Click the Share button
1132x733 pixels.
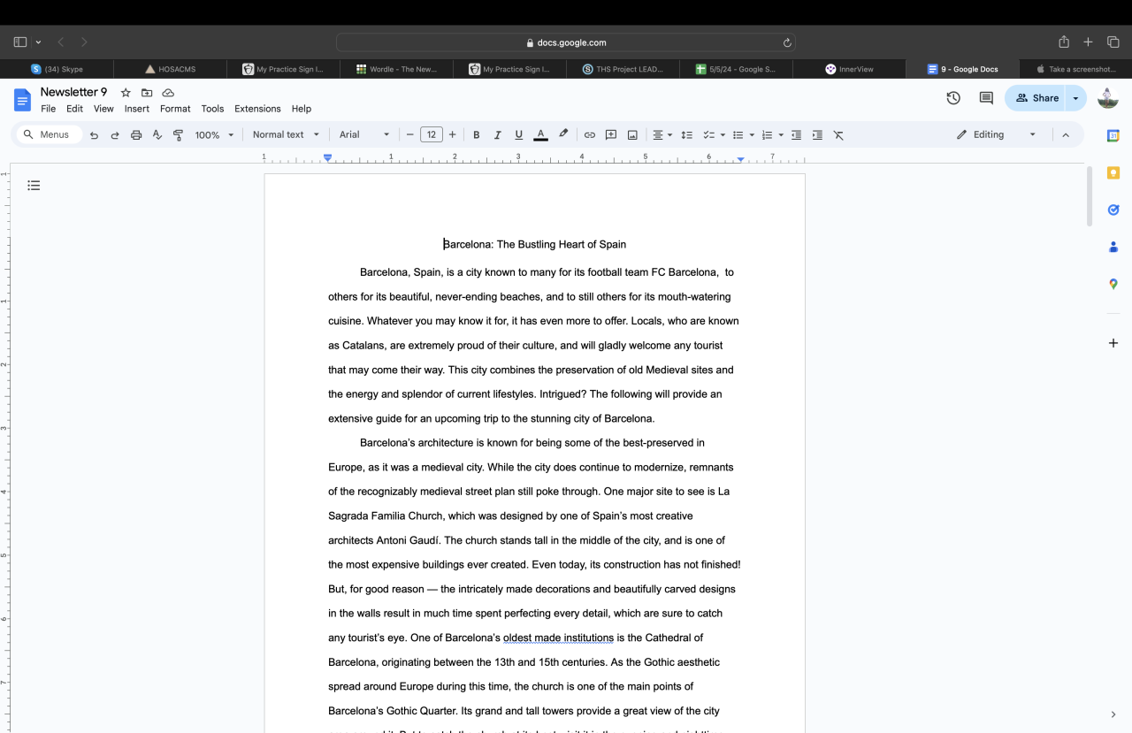[1036, 98]
